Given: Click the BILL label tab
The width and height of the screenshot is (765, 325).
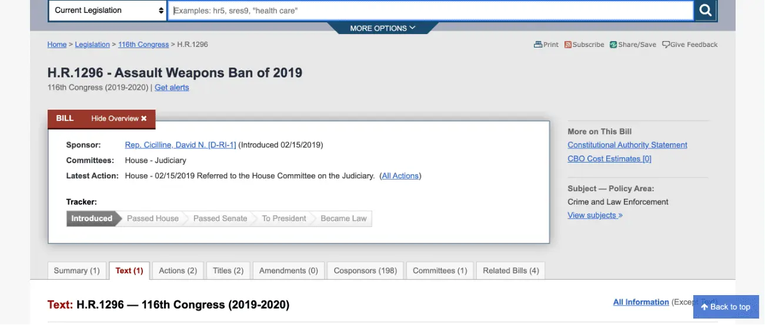Looking at the screenshot, I should pyautogui.click(x=65, y=119).
